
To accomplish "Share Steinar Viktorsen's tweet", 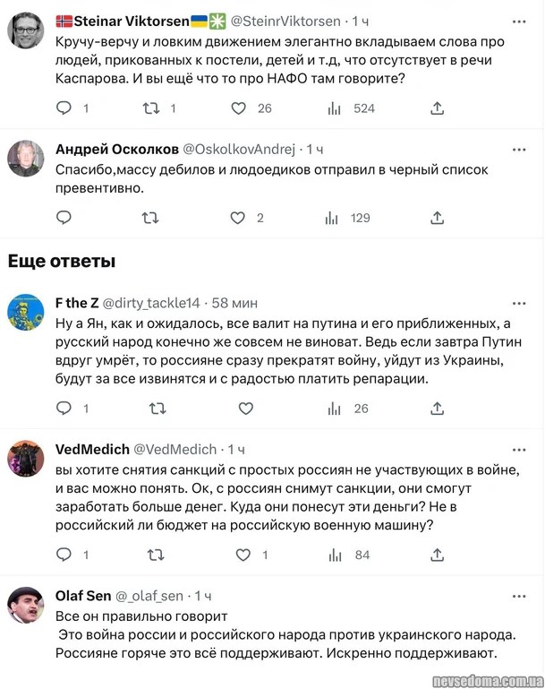I will (x=437, y=108).
